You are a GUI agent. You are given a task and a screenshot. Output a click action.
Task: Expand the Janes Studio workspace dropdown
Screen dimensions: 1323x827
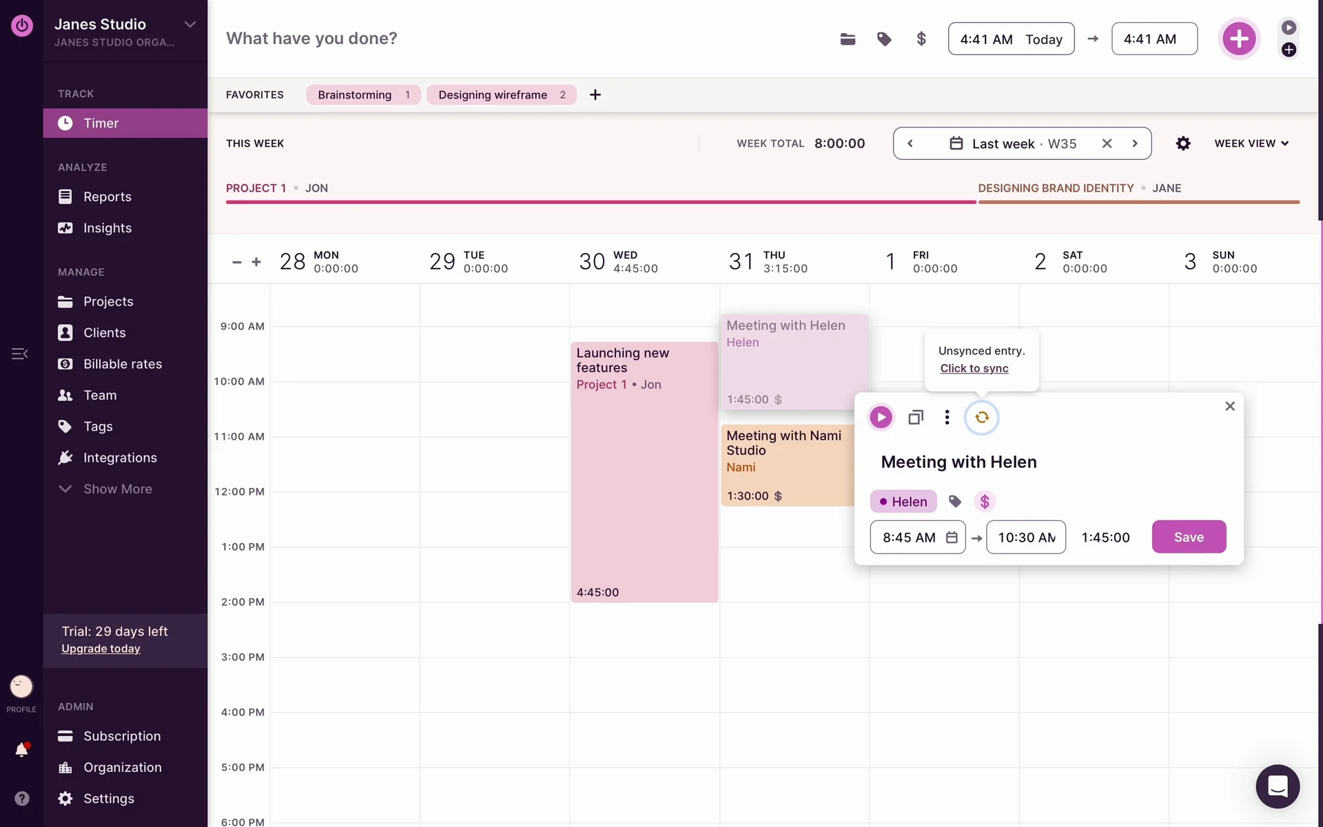tap(190, 24)
